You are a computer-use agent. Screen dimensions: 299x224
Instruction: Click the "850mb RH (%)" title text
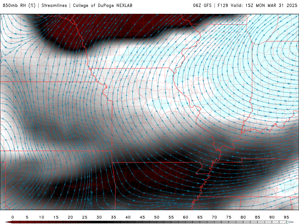(19, 5)
